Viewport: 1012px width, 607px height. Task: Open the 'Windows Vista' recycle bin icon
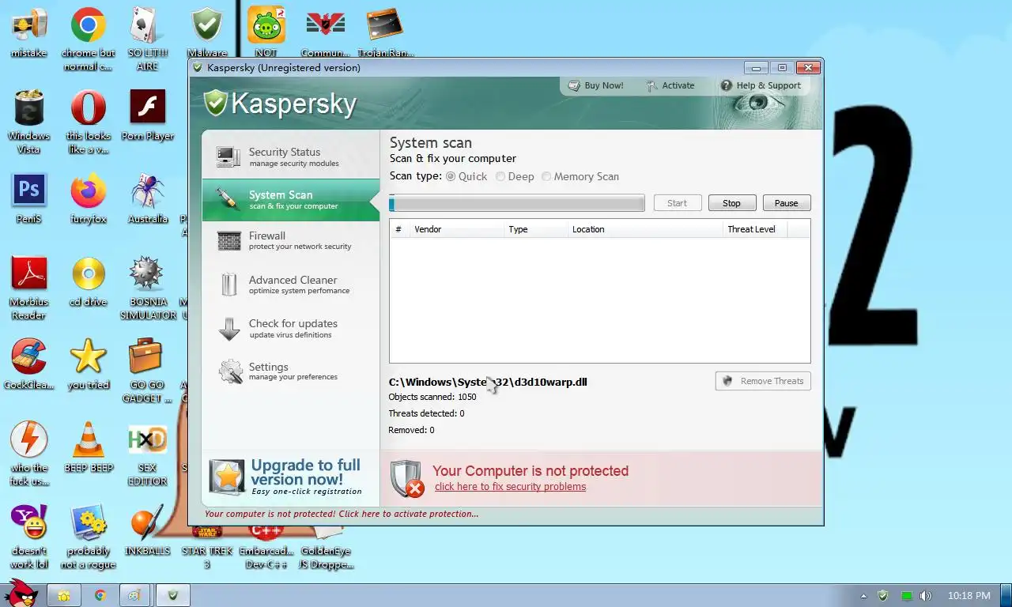tap(29, 123)
